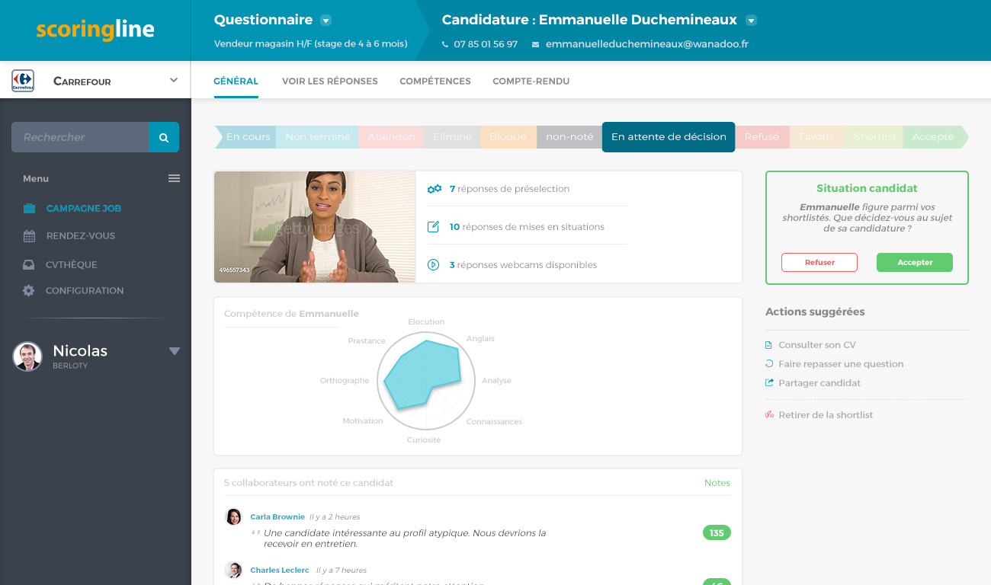
Task: Click the candidate email address
Action: pos(647,44)
